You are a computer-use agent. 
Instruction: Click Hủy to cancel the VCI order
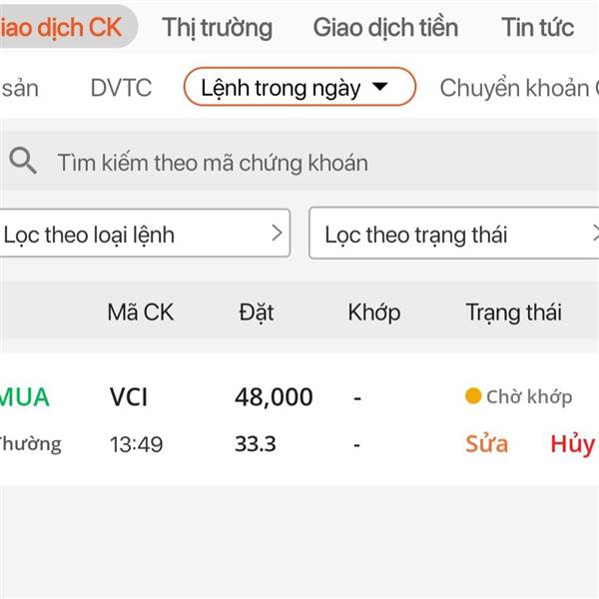(571, 444)
